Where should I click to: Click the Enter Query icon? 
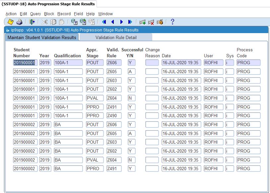pos(74,22)
